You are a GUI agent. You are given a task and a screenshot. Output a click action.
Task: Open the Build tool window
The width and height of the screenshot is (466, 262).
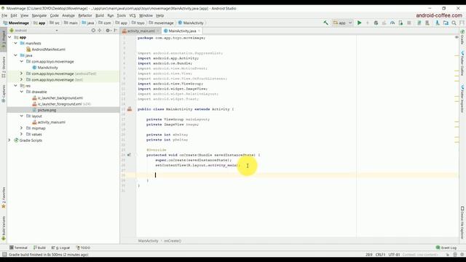click(39, 247)
